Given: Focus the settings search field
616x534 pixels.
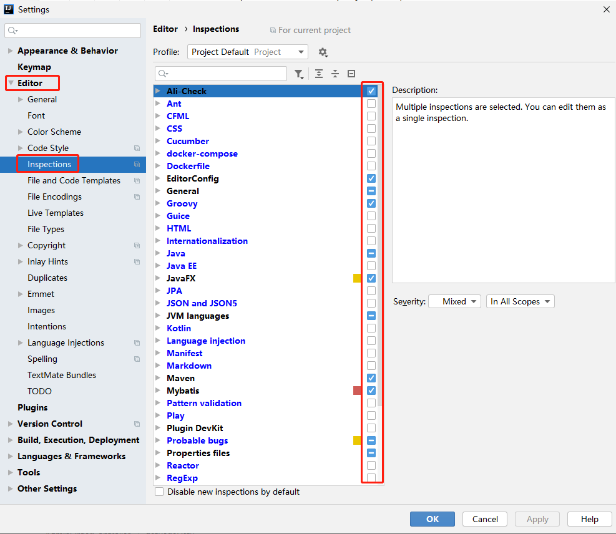Looking at the screenshot, I should point(72,31).
